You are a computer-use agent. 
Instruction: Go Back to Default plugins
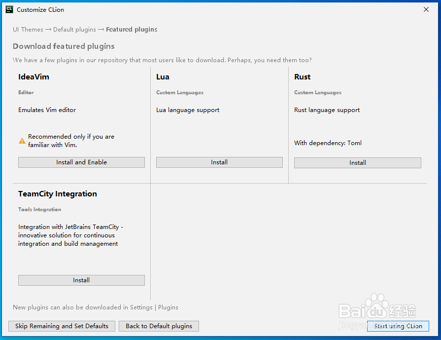[159, 326]
